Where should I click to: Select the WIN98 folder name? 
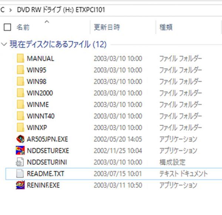[x=37, y=81]
